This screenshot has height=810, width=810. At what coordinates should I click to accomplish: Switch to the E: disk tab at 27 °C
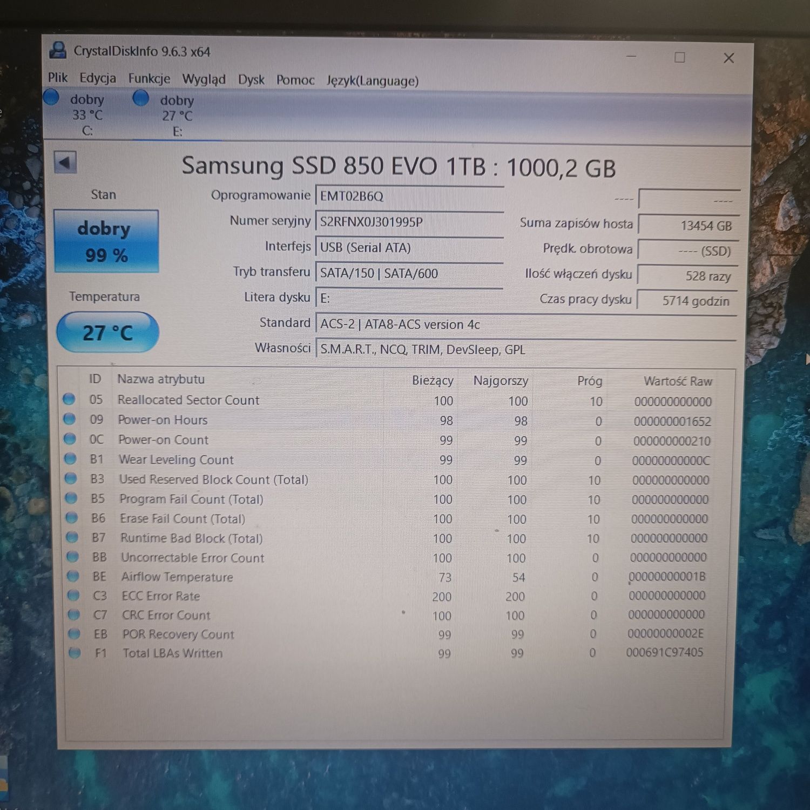coord(176,116)
